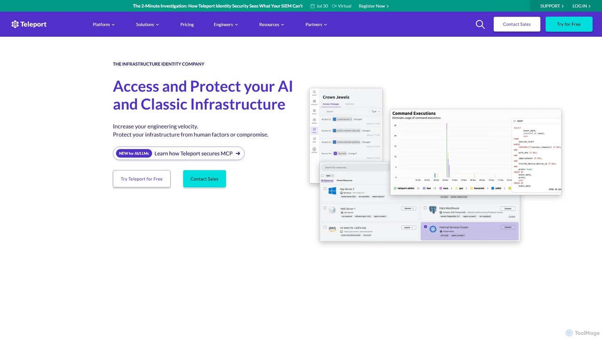Select the All Resources tab
The image size is (602, 339).
(327, 180)
